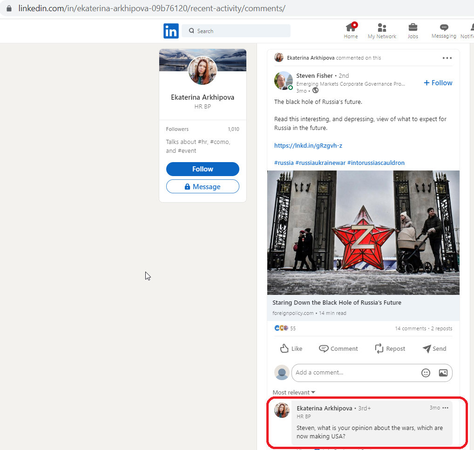Open the Home navigation icon

pos(351,31)
